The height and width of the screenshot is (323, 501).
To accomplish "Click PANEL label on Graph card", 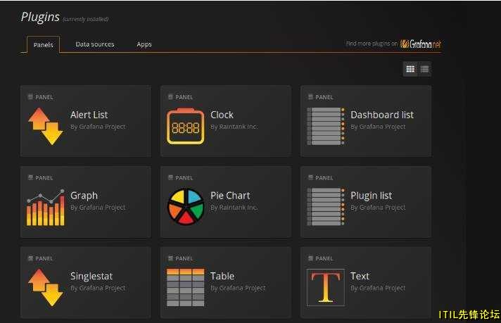I will pos(44,177).
